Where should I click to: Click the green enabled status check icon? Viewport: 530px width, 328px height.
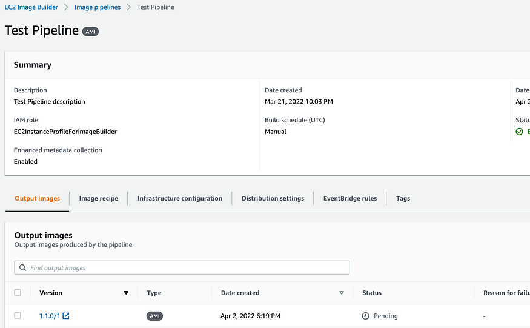520,132
